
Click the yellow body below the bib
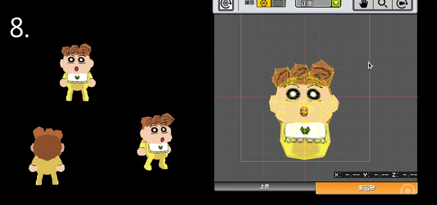304,149
